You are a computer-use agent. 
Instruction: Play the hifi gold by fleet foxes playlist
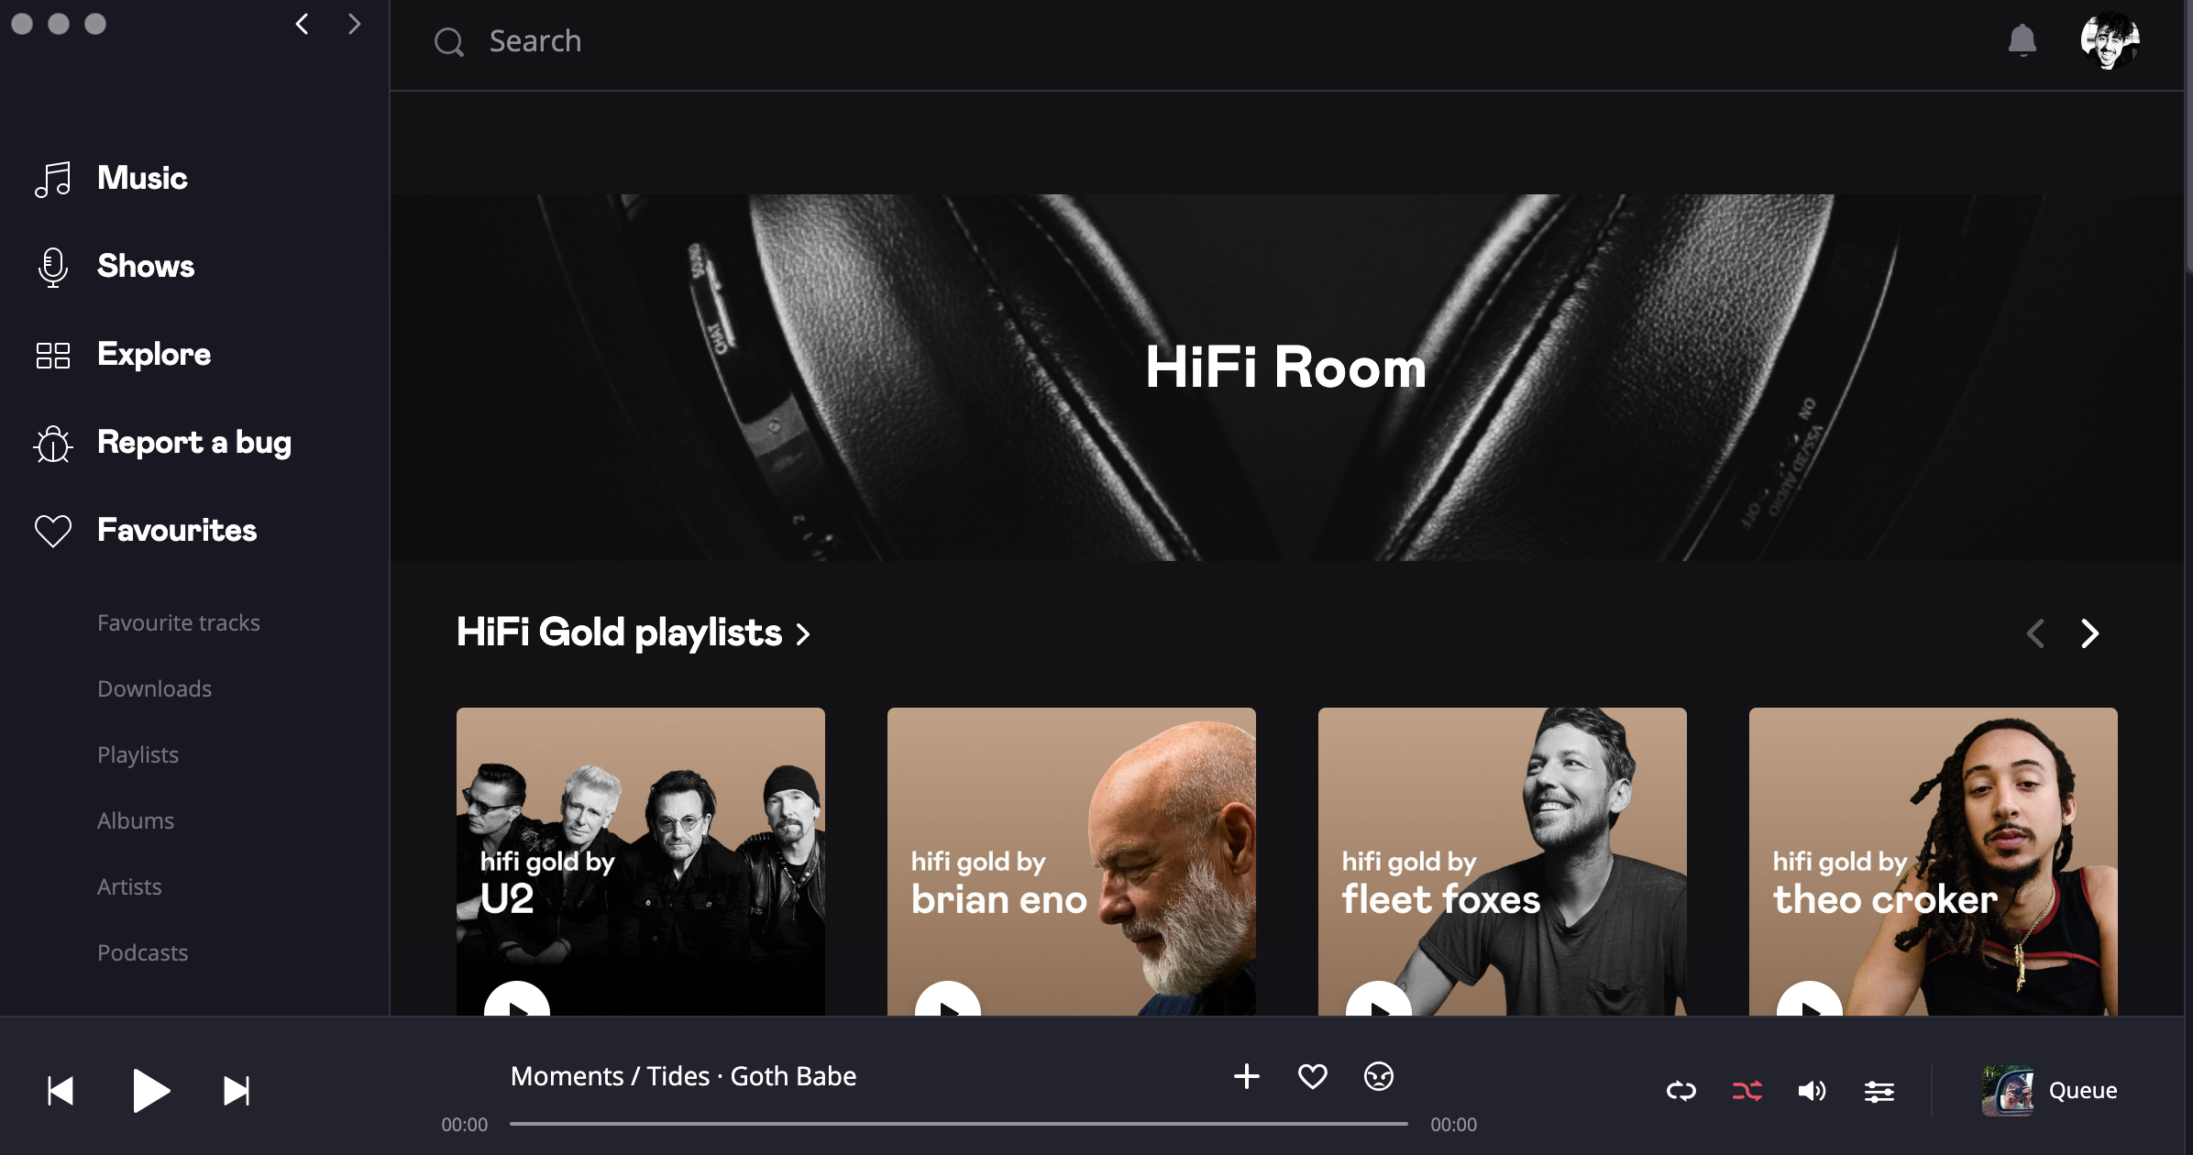1379,999
